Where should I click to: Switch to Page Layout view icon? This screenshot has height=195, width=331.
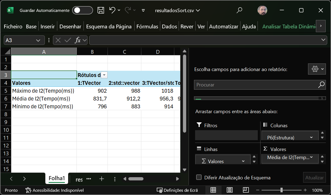point(230,190)
